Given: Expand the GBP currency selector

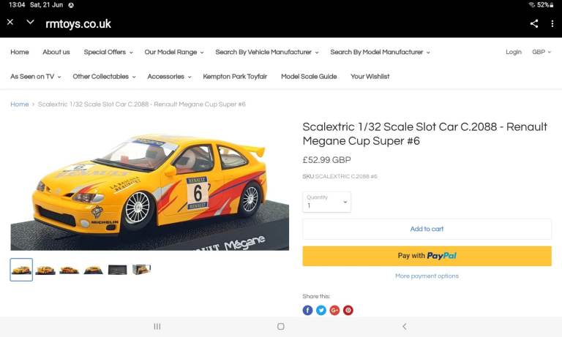Looking at the screenshot, I should pyautogui.click(x=542, y=53).
